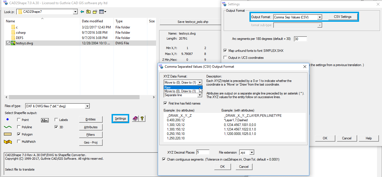The image size is (382, 177).
Task: Click OK in the Settings window
Action: point(325,138)
